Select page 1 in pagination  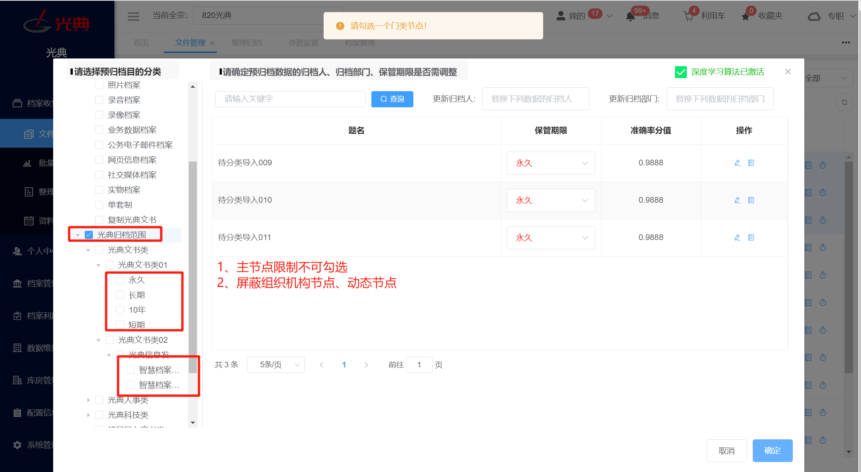coord(344,365)
